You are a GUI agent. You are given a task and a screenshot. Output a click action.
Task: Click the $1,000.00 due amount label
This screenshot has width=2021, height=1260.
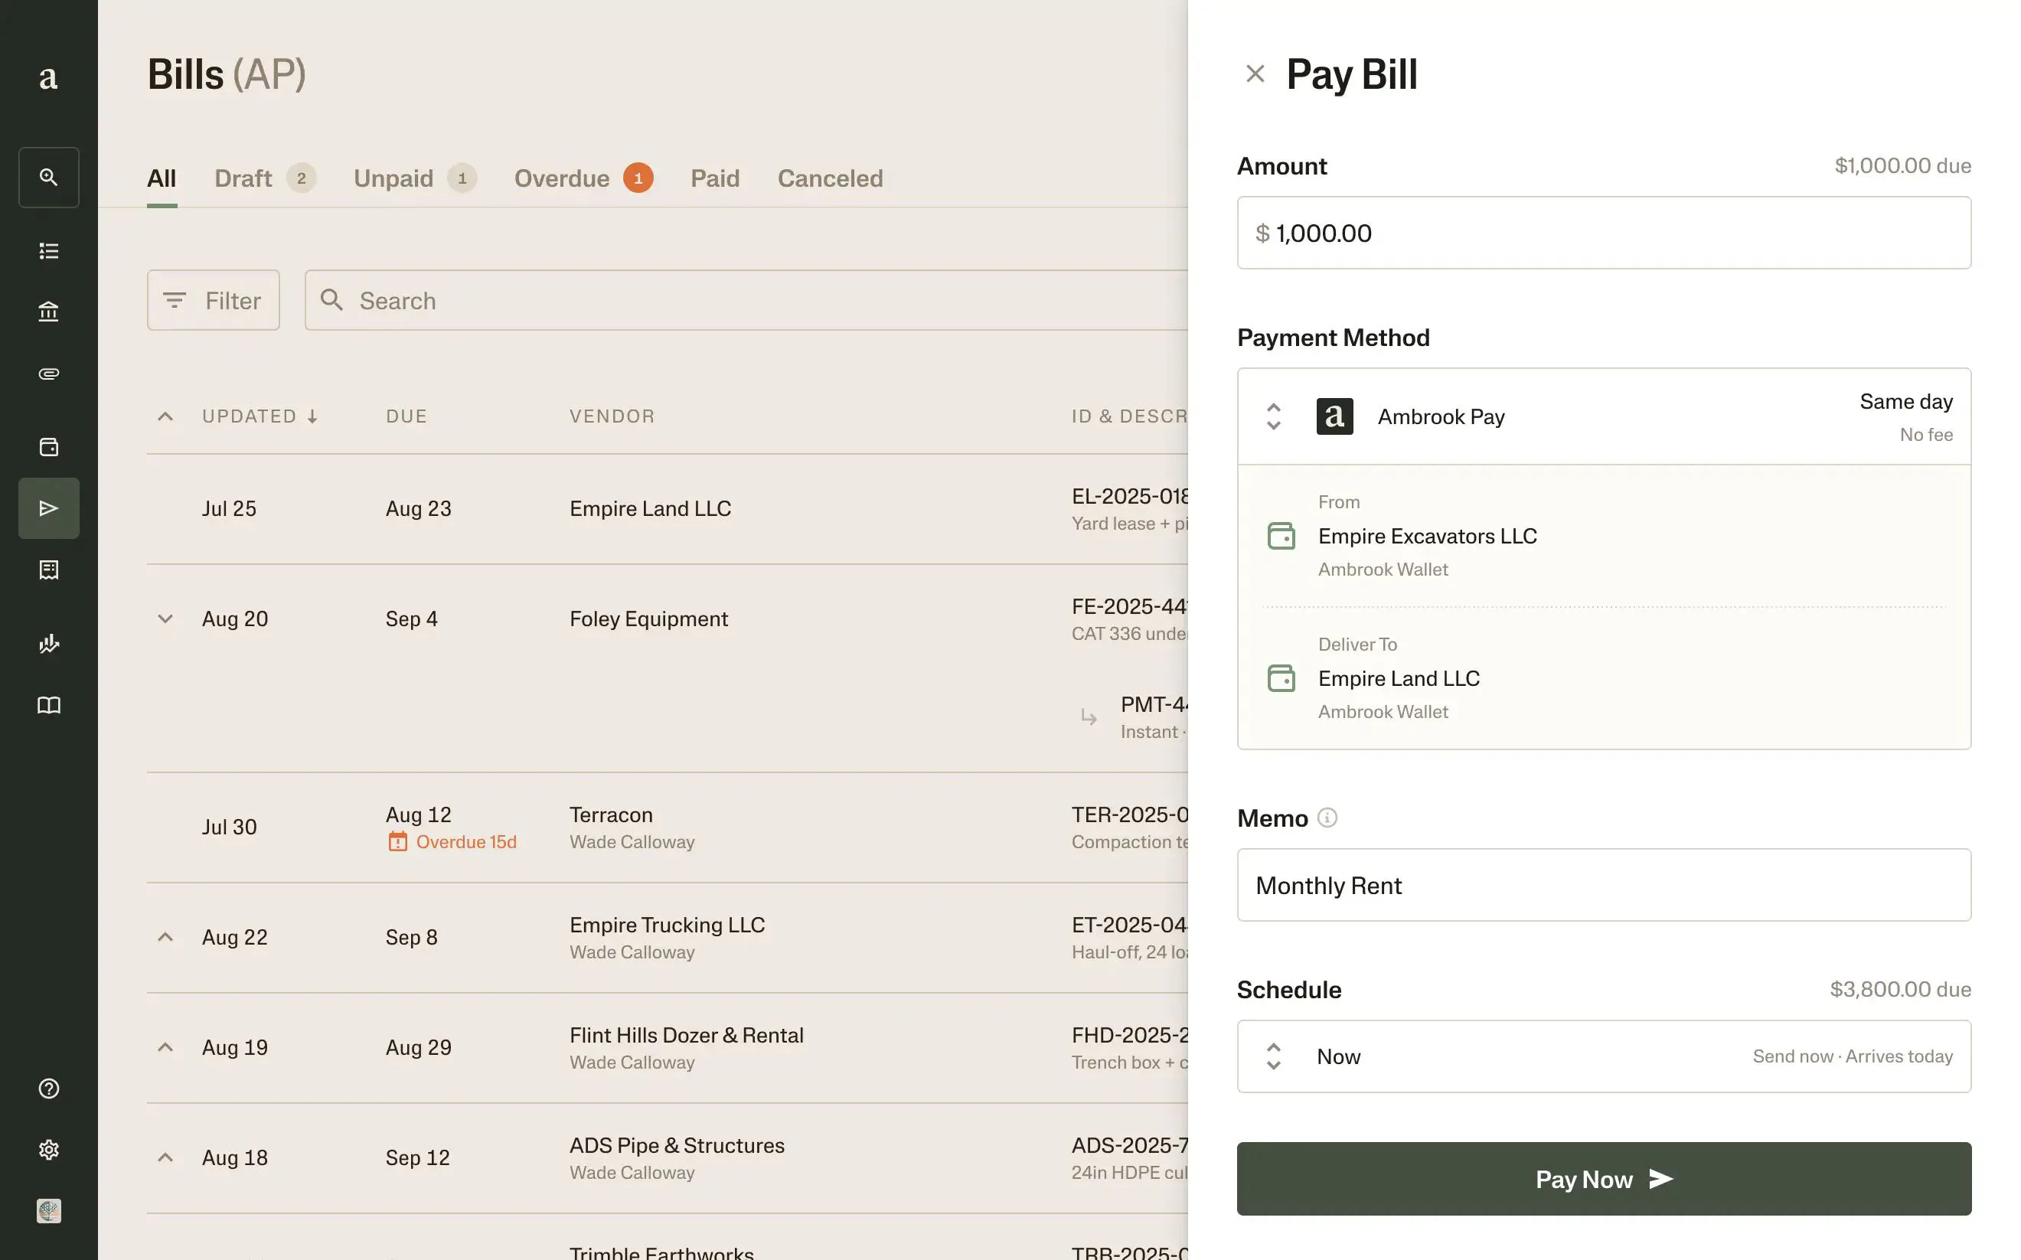pyautogui.click(x=1902, y=165)
